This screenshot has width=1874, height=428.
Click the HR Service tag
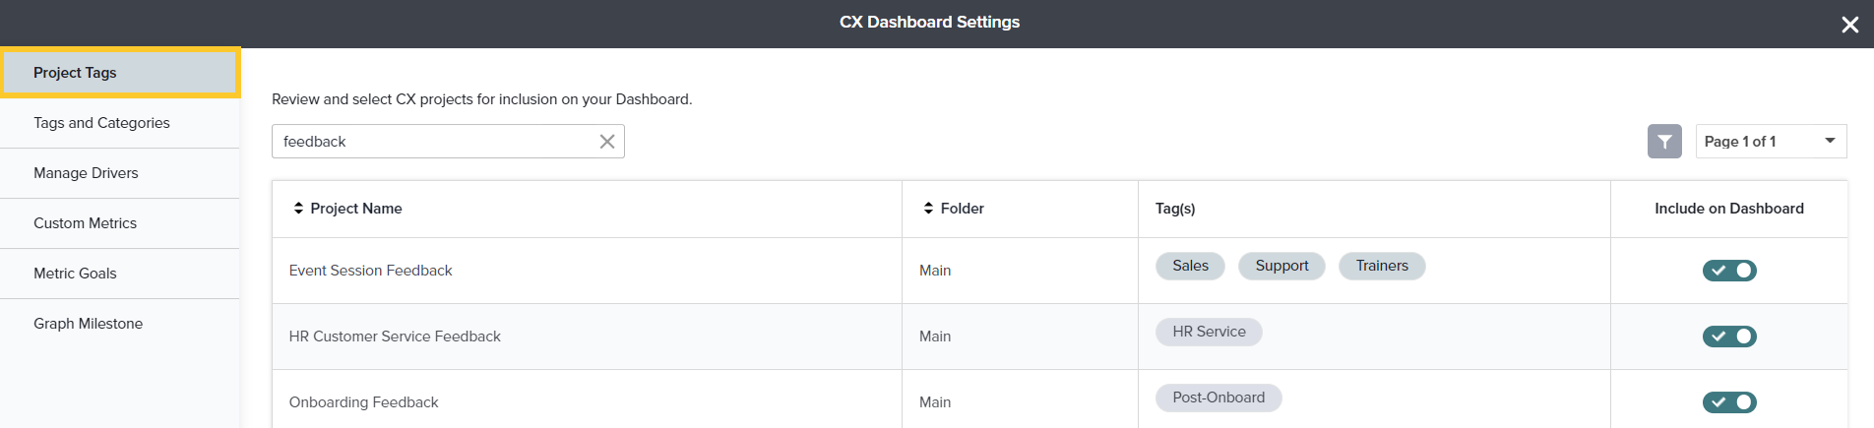1209,332
